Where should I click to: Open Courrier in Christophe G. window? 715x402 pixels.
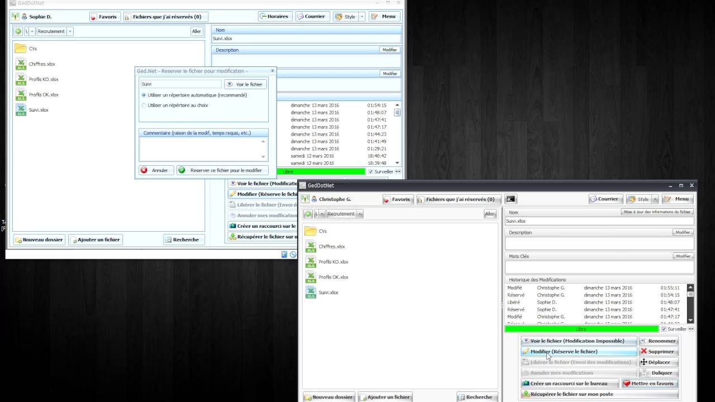pos(605,199)
